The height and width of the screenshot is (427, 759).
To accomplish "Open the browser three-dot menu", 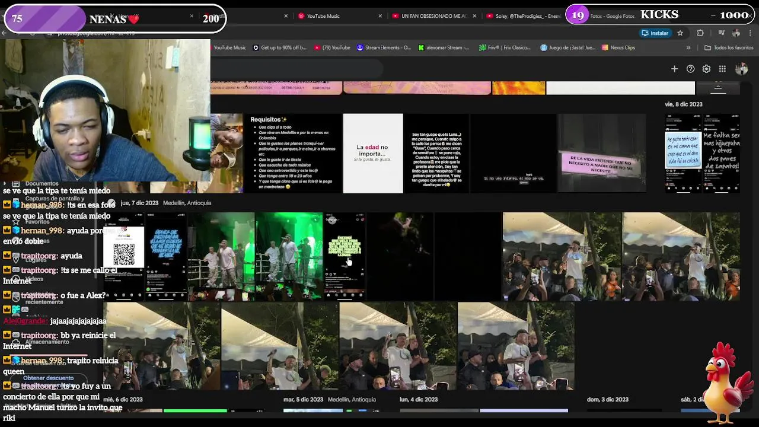I will (x=750, y=33).
